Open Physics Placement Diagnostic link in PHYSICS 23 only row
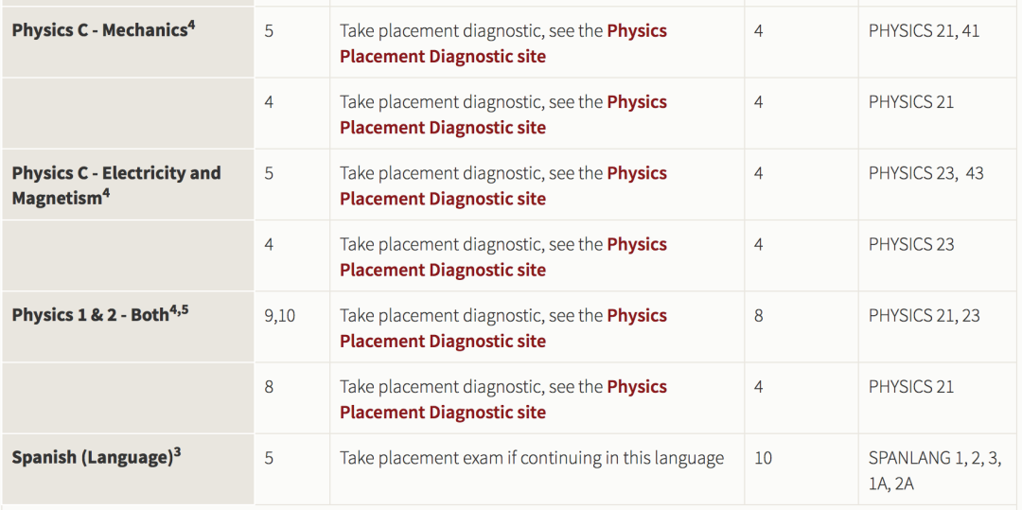The image size is (1022, 510). pyautogui.click(x=442, y=270)
